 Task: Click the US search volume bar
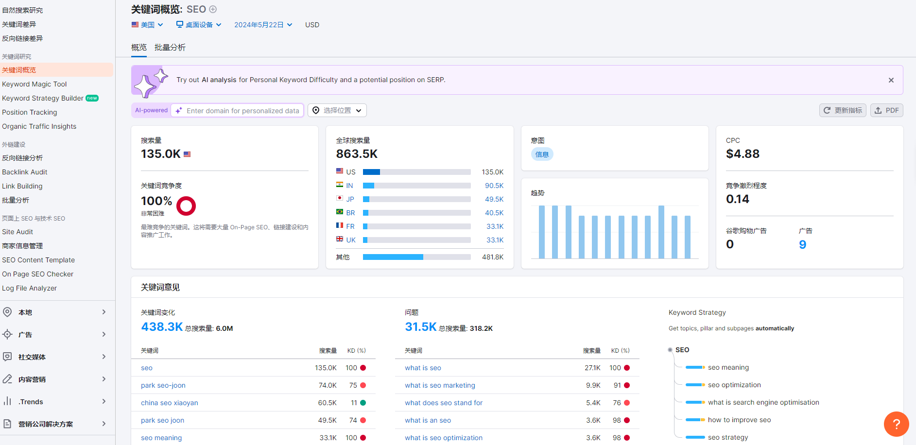point(417,172)
